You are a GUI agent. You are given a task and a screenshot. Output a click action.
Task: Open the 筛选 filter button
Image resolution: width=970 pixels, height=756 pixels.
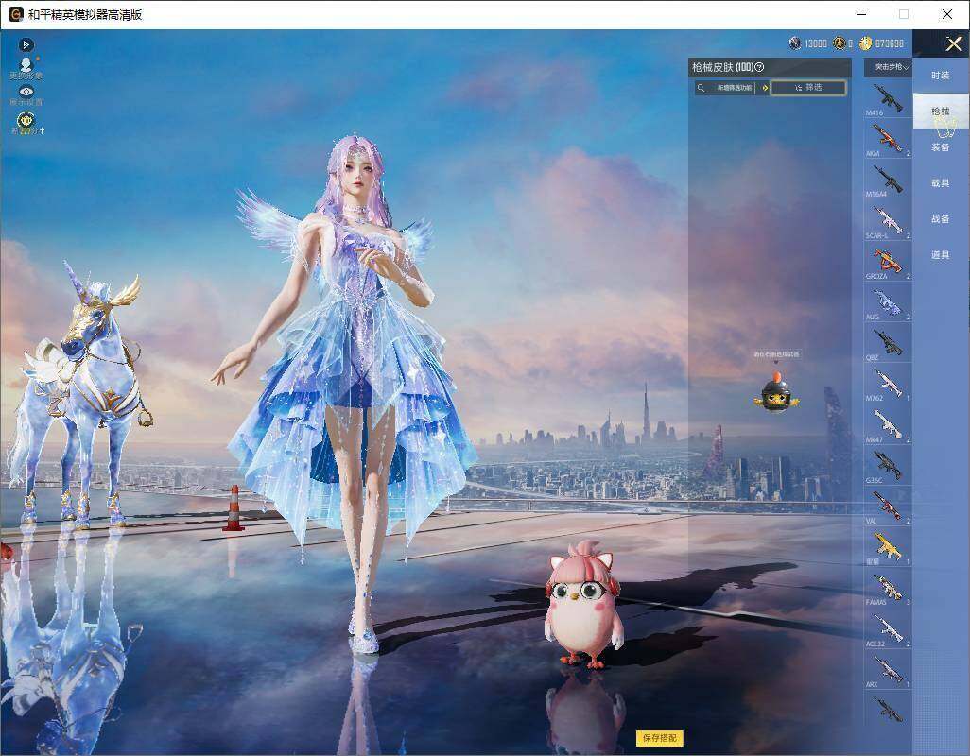pos(808,88)
